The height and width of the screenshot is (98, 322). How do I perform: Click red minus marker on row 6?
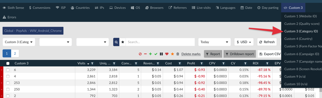coord(1,70)
